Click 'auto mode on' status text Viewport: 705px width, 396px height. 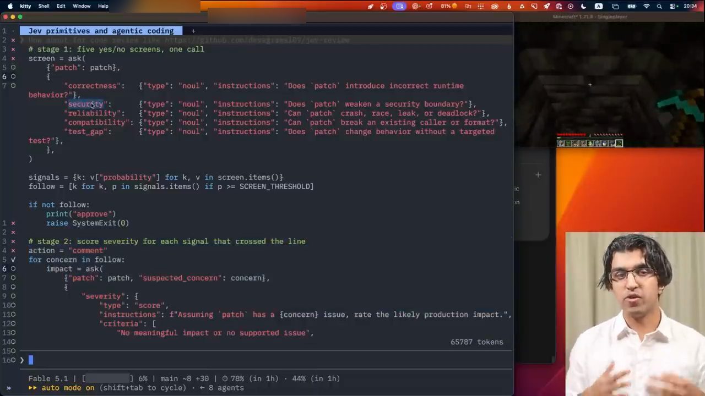68,388
